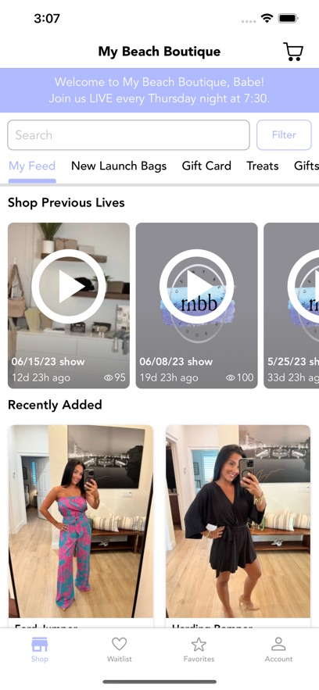Screen dimensions: 319x690
Task: Tap the Welcome live-show banner
Action: [159, 90]
